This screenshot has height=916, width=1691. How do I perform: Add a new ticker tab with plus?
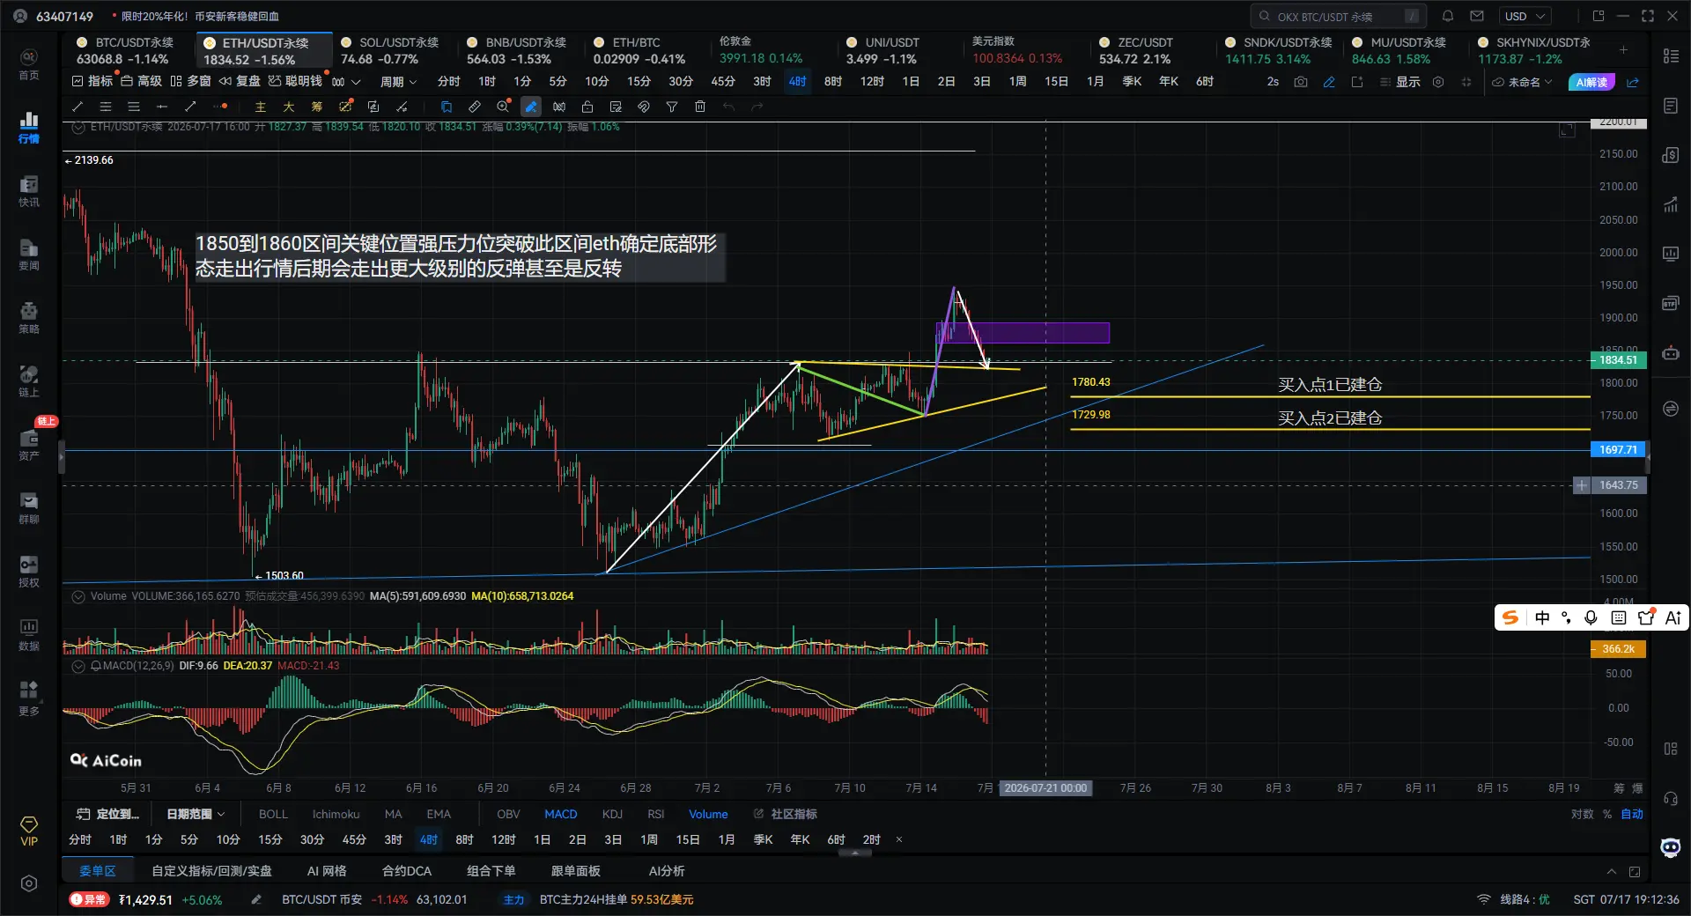pos(1623,49)
